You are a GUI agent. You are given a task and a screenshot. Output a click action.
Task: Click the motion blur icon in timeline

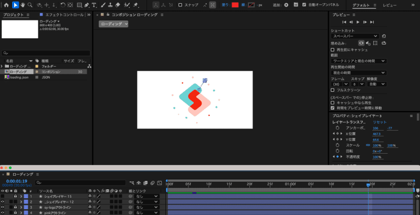(x=152, y=183)
